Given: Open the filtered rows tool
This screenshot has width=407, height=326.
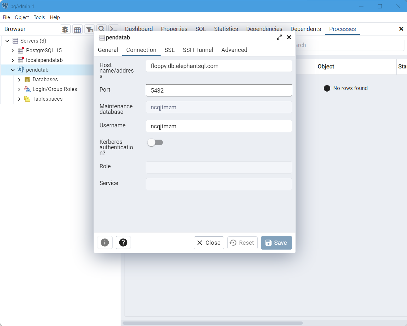Looking at the screenshot, I should pyautogui.click(x=90, y=29).
